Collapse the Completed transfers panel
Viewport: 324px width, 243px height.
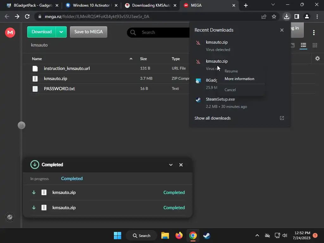click(171, 165)
